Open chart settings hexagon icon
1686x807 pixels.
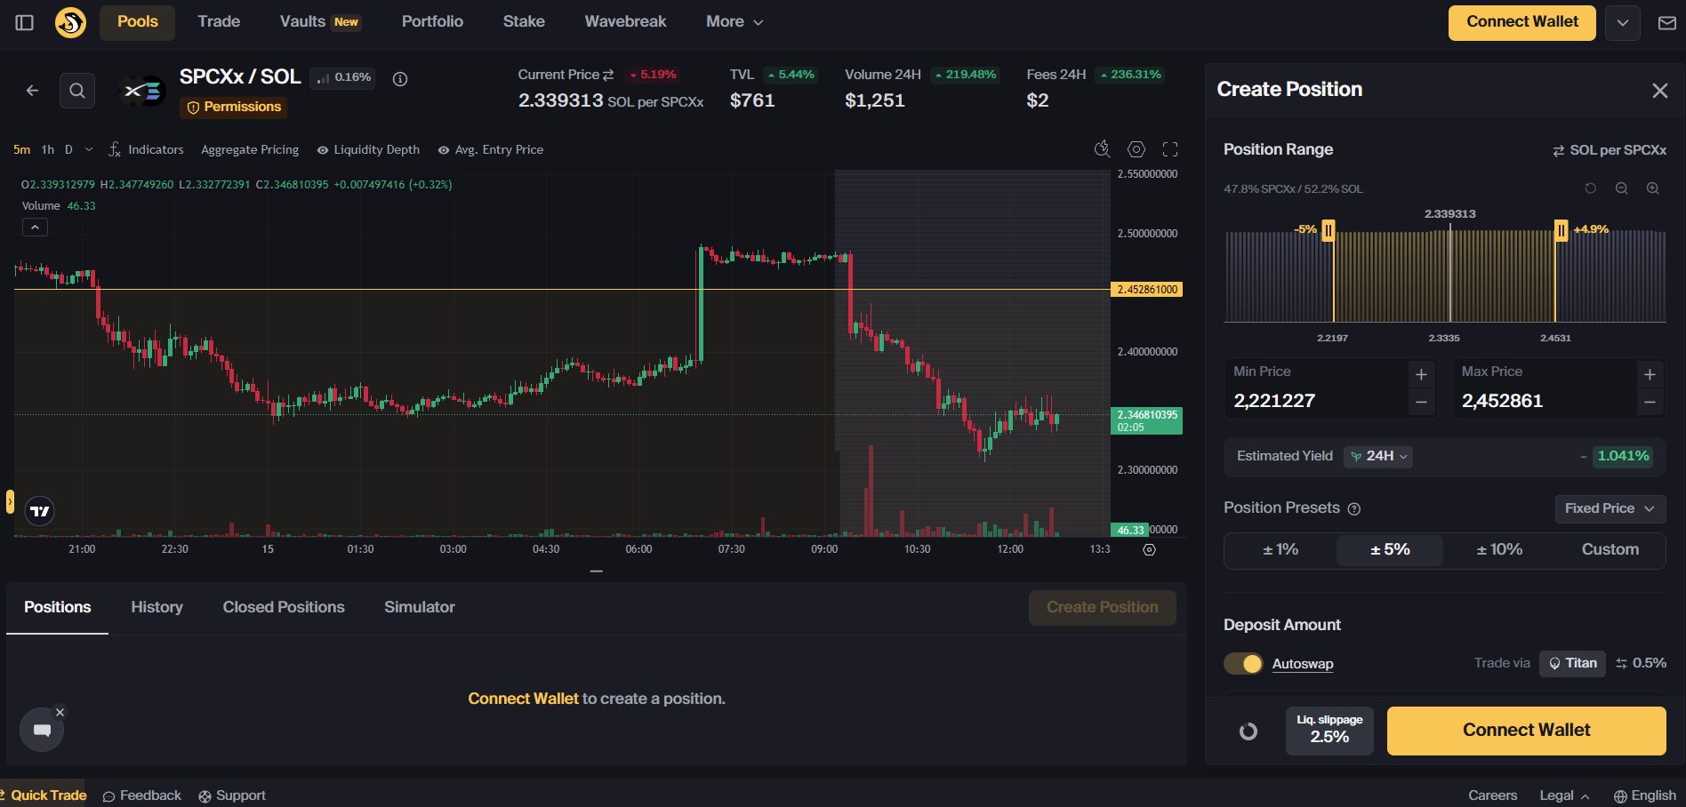pos(1136,149)
